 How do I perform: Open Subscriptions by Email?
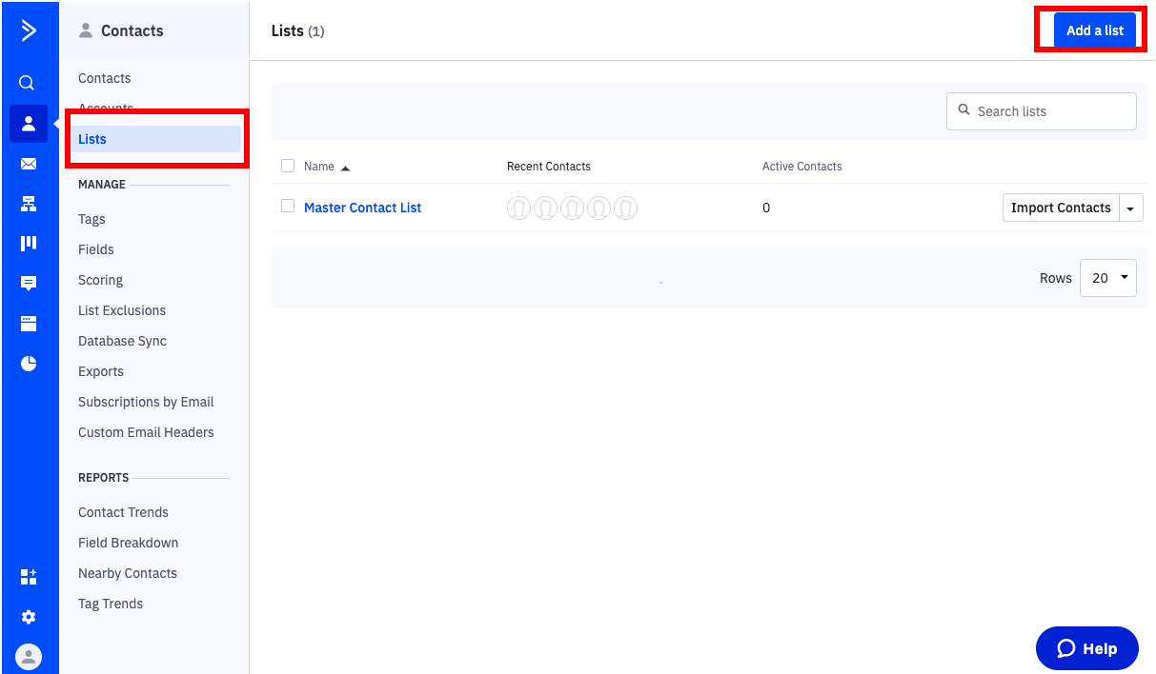pyautogui.click(x=146, y=402)
